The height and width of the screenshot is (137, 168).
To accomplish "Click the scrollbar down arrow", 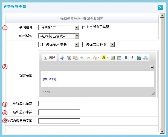I will 162,132.
